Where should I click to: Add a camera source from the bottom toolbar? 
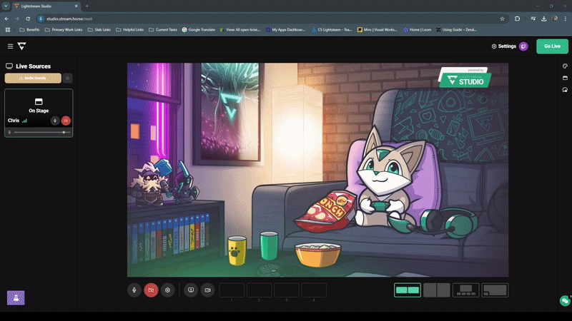(207, 290)
